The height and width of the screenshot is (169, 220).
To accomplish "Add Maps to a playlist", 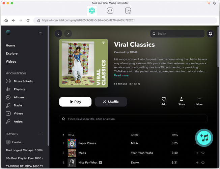I will 197,153.
